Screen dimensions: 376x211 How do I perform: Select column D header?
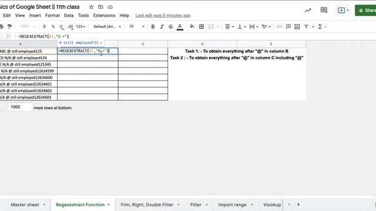pyautogui.click(x=202, y=44)
